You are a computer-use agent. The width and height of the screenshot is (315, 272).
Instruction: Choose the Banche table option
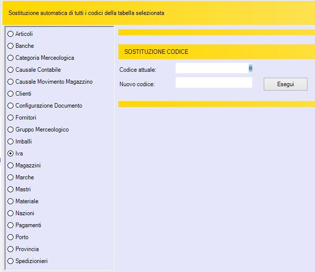10,46
